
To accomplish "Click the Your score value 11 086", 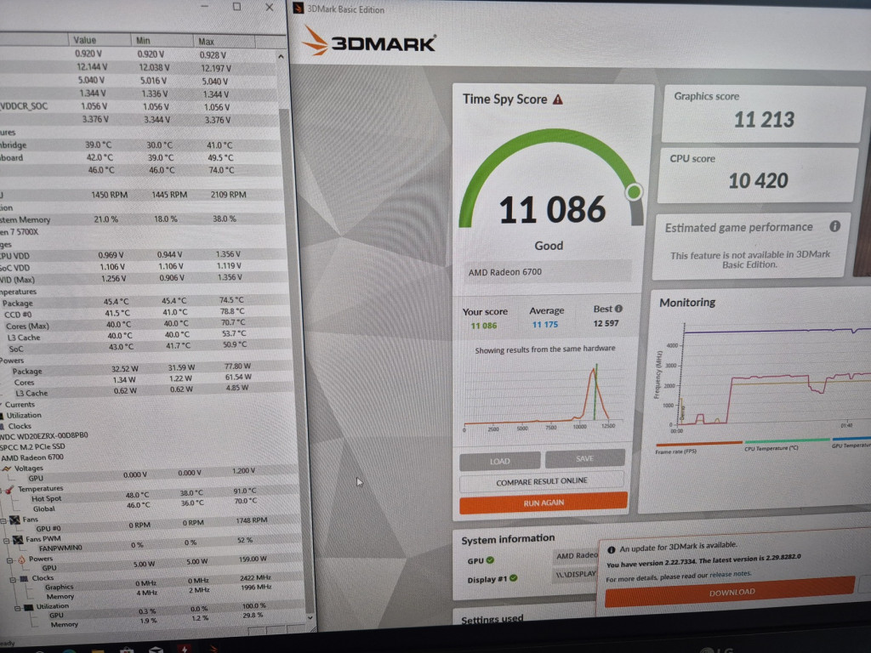I will point(484,326).
